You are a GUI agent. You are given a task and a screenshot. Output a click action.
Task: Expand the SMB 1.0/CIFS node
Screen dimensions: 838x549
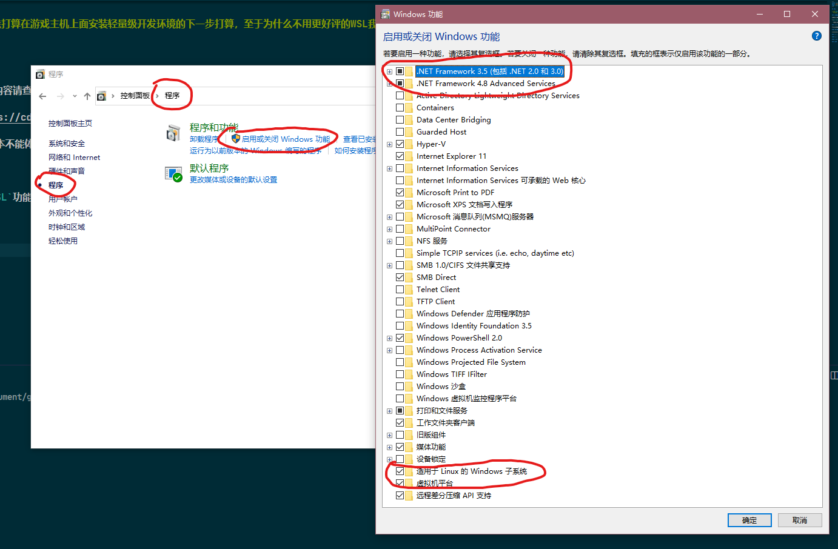coord(389,265)
